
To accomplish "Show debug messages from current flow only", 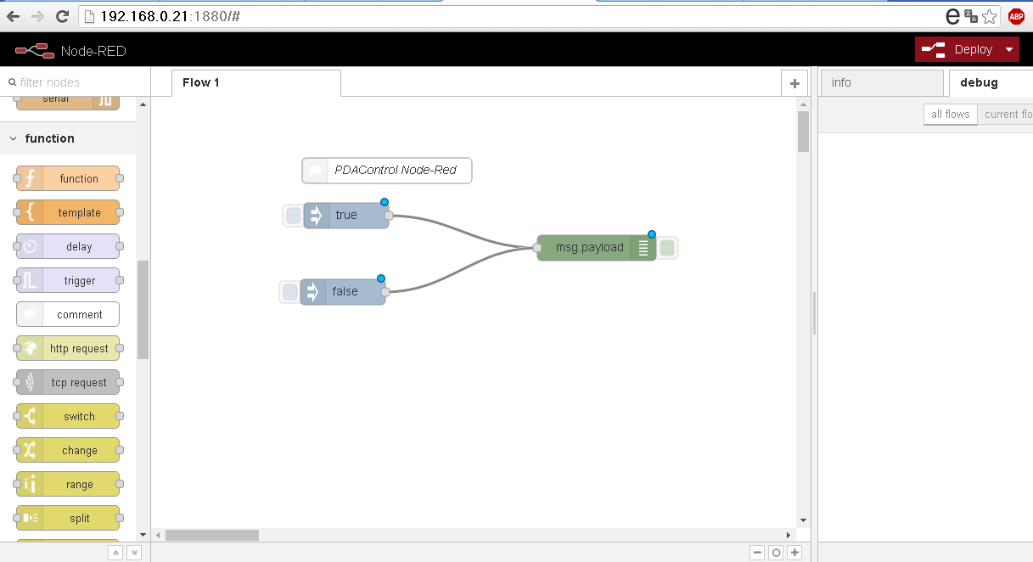I will tap(1005, 115).
